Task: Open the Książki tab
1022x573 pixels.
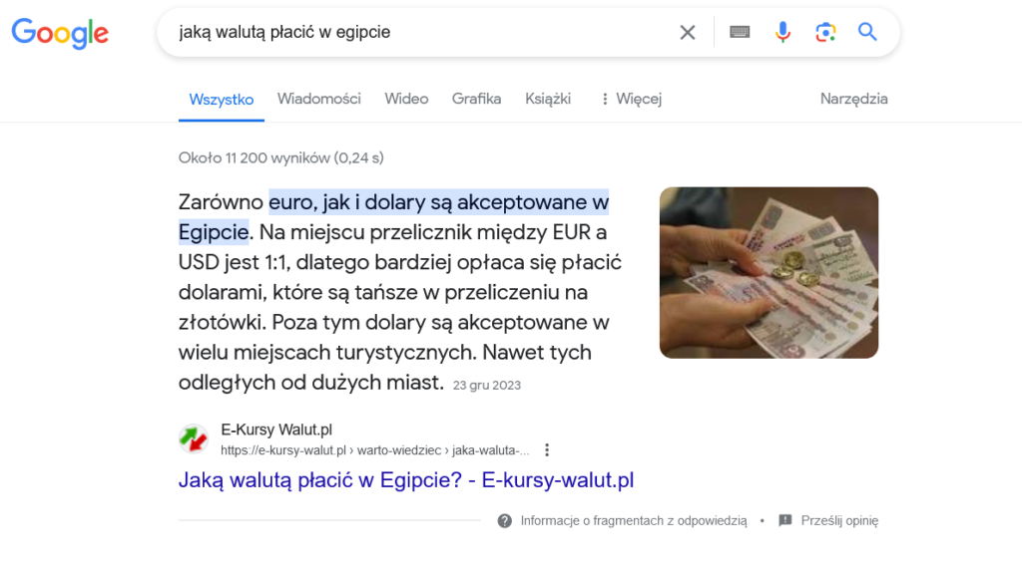Action: click(548, 99)
